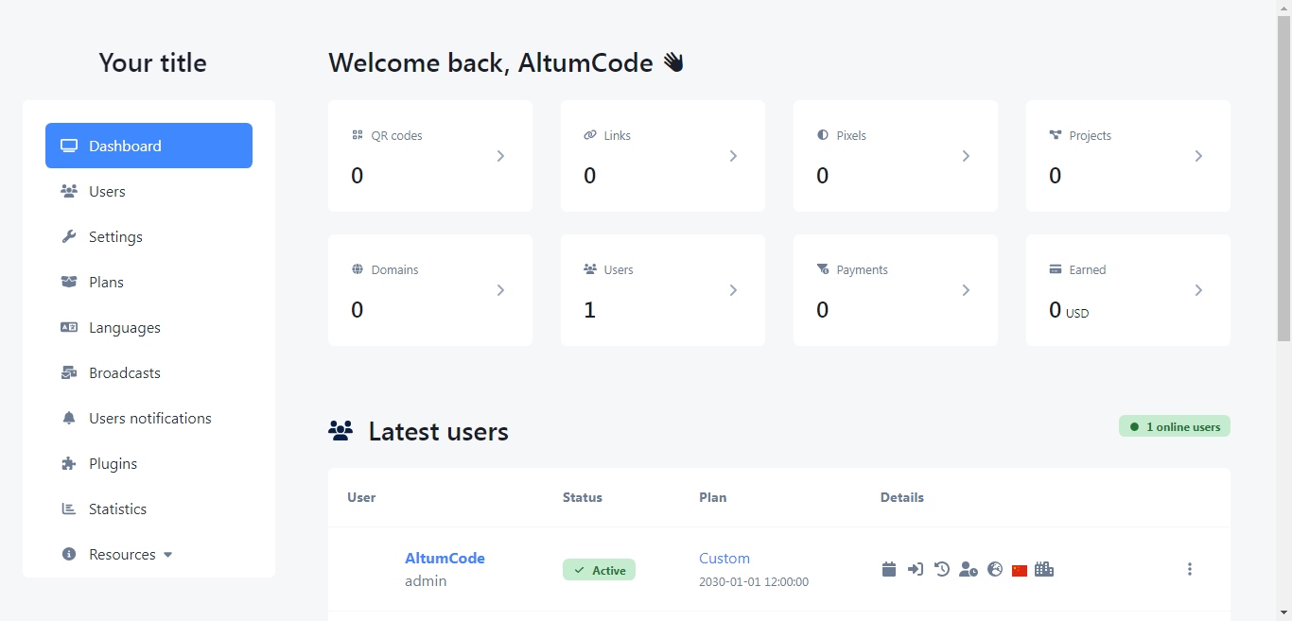Open QR codes card chevron arrow
The height and width of the screenshot is (621, 1292).
(x=500, y=156)
